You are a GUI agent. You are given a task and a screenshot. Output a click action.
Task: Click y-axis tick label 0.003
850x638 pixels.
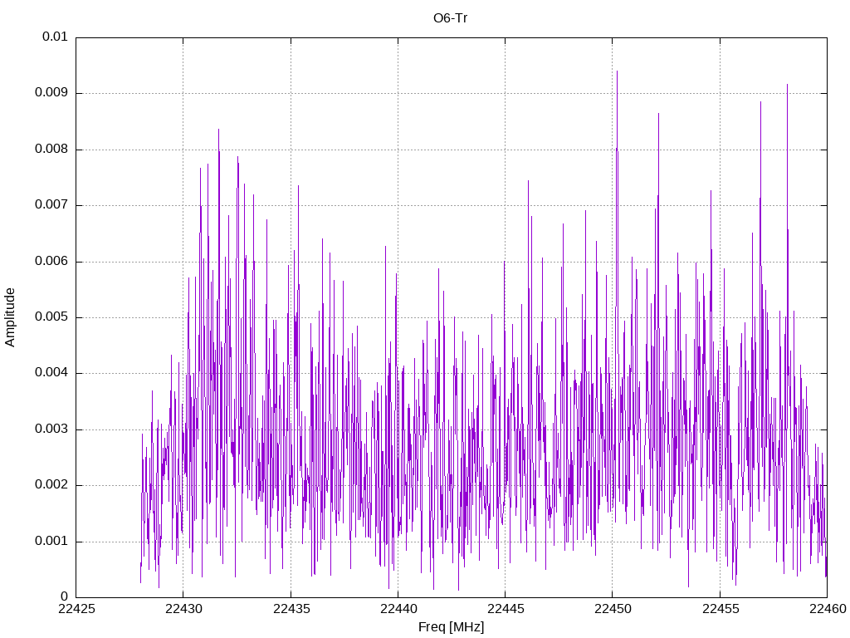click(x=51, y=429)
